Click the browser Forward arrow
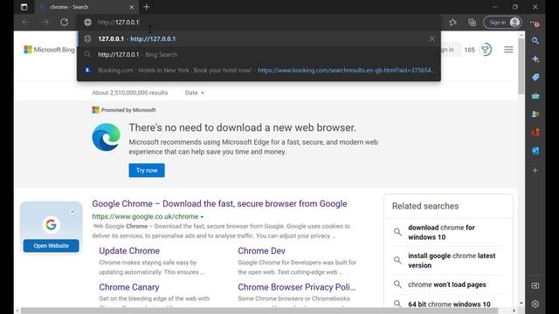 (45, 22)
